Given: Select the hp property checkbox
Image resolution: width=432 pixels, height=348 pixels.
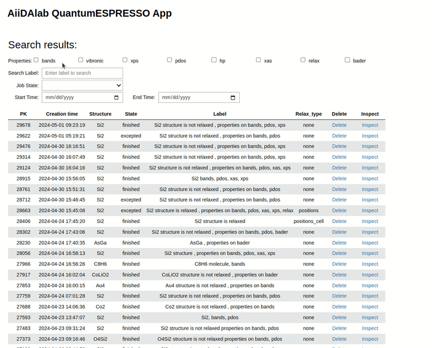Looking at the screenshot, I should [x=214, y=60].
